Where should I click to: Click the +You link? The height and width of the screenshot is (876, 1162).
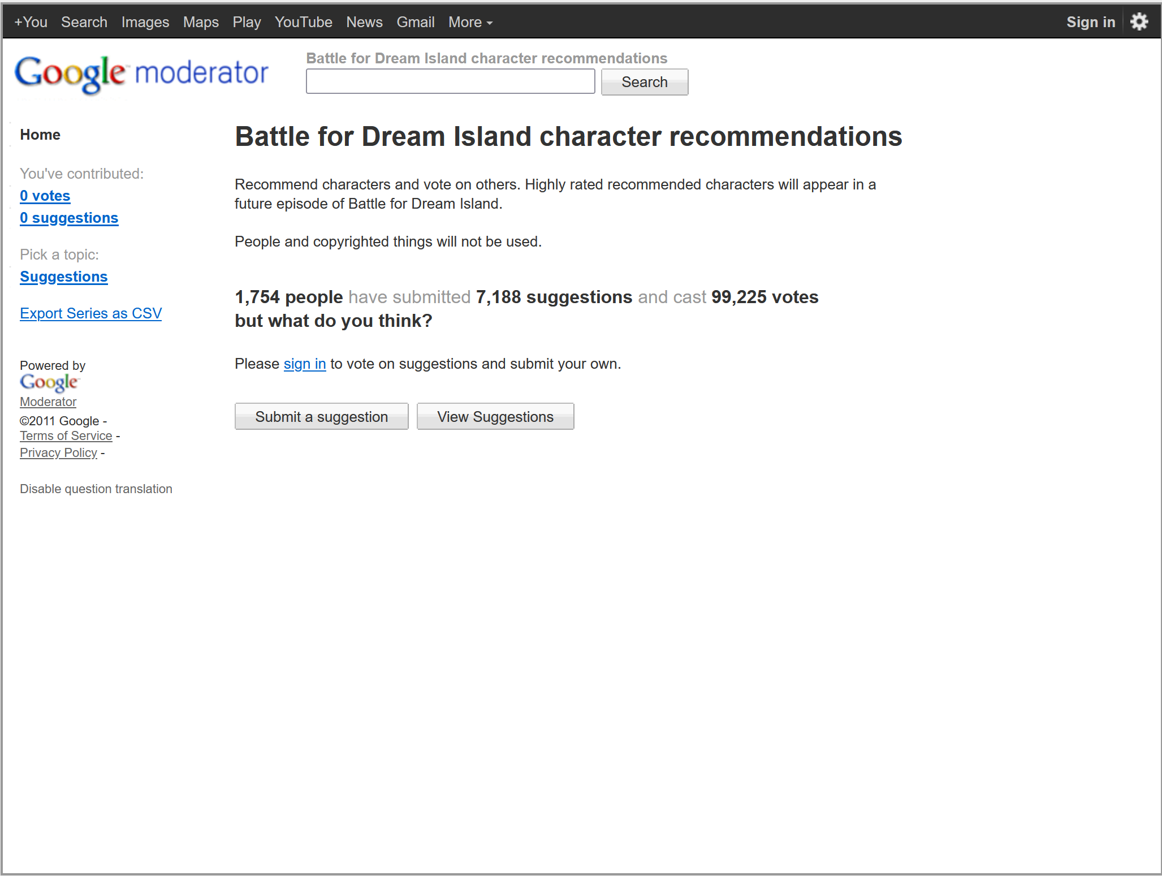coord(31,22)
